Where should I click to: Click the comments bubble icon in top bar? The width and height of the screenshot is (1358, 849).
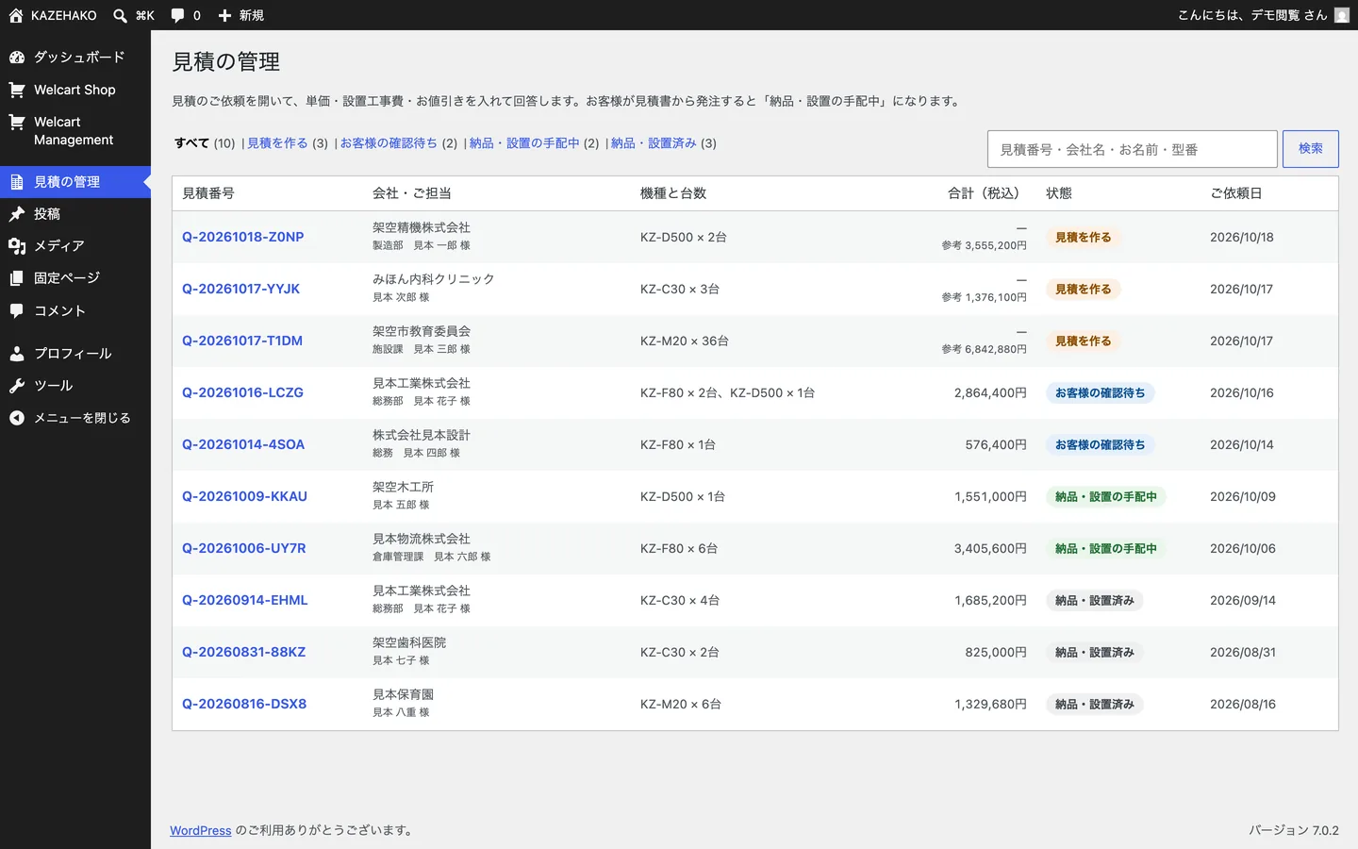177,15
